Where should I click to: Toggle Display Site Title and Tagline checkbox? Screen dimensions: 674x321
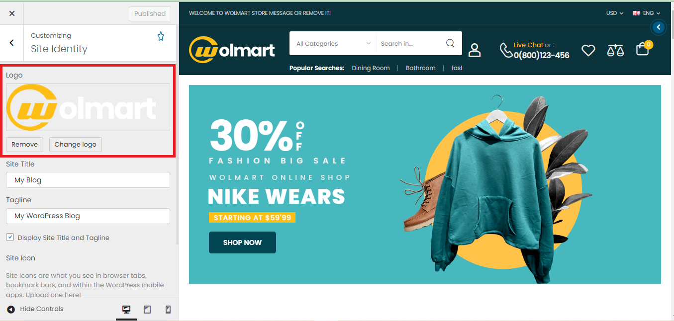(x=10, y=237)
